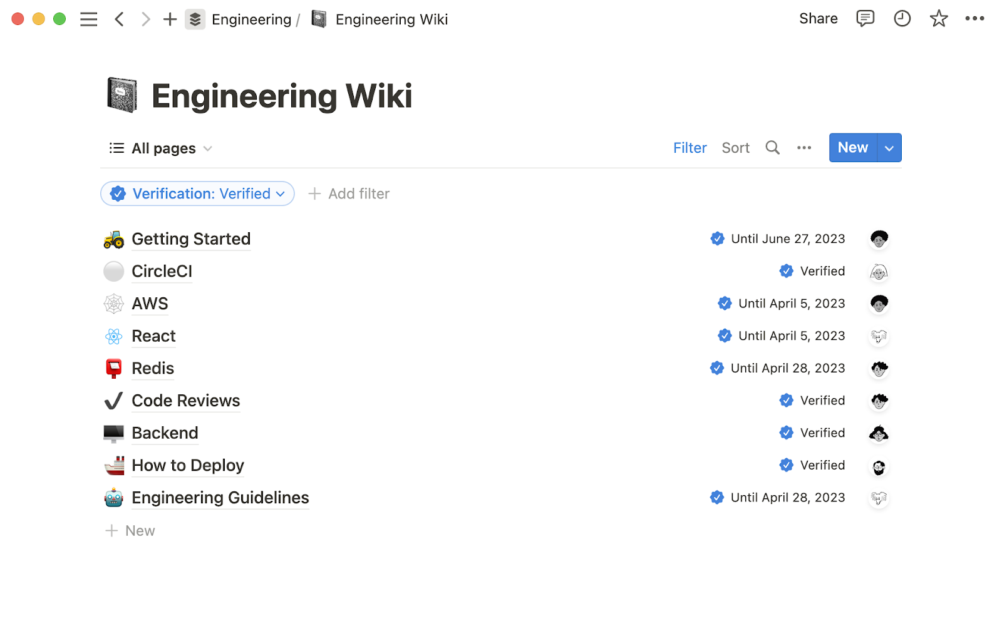Click the tractor icon beside Getting Started
Image resolution: width=1002 pixels, height=626 pixels.
(114, 239)
